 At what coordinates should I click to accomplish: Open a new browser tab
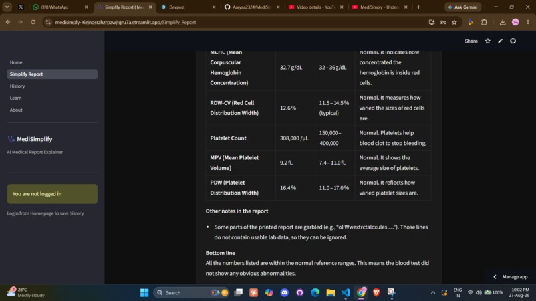pos(418,7)
